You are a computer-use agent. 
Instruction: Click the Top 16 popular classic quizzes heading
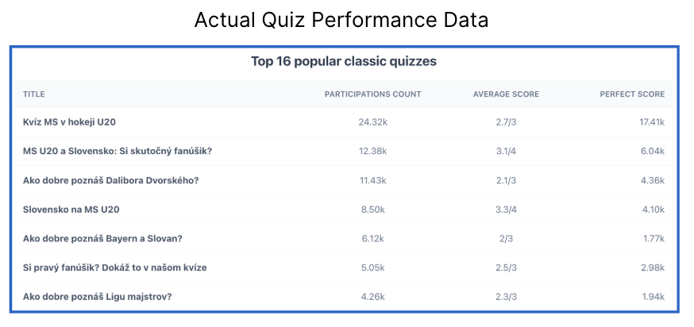(344, 61)
